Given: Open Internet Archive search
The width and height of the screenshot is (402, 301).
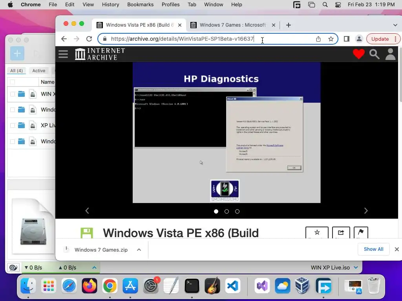Looking at the screenshot, I should tap(374, 54).
